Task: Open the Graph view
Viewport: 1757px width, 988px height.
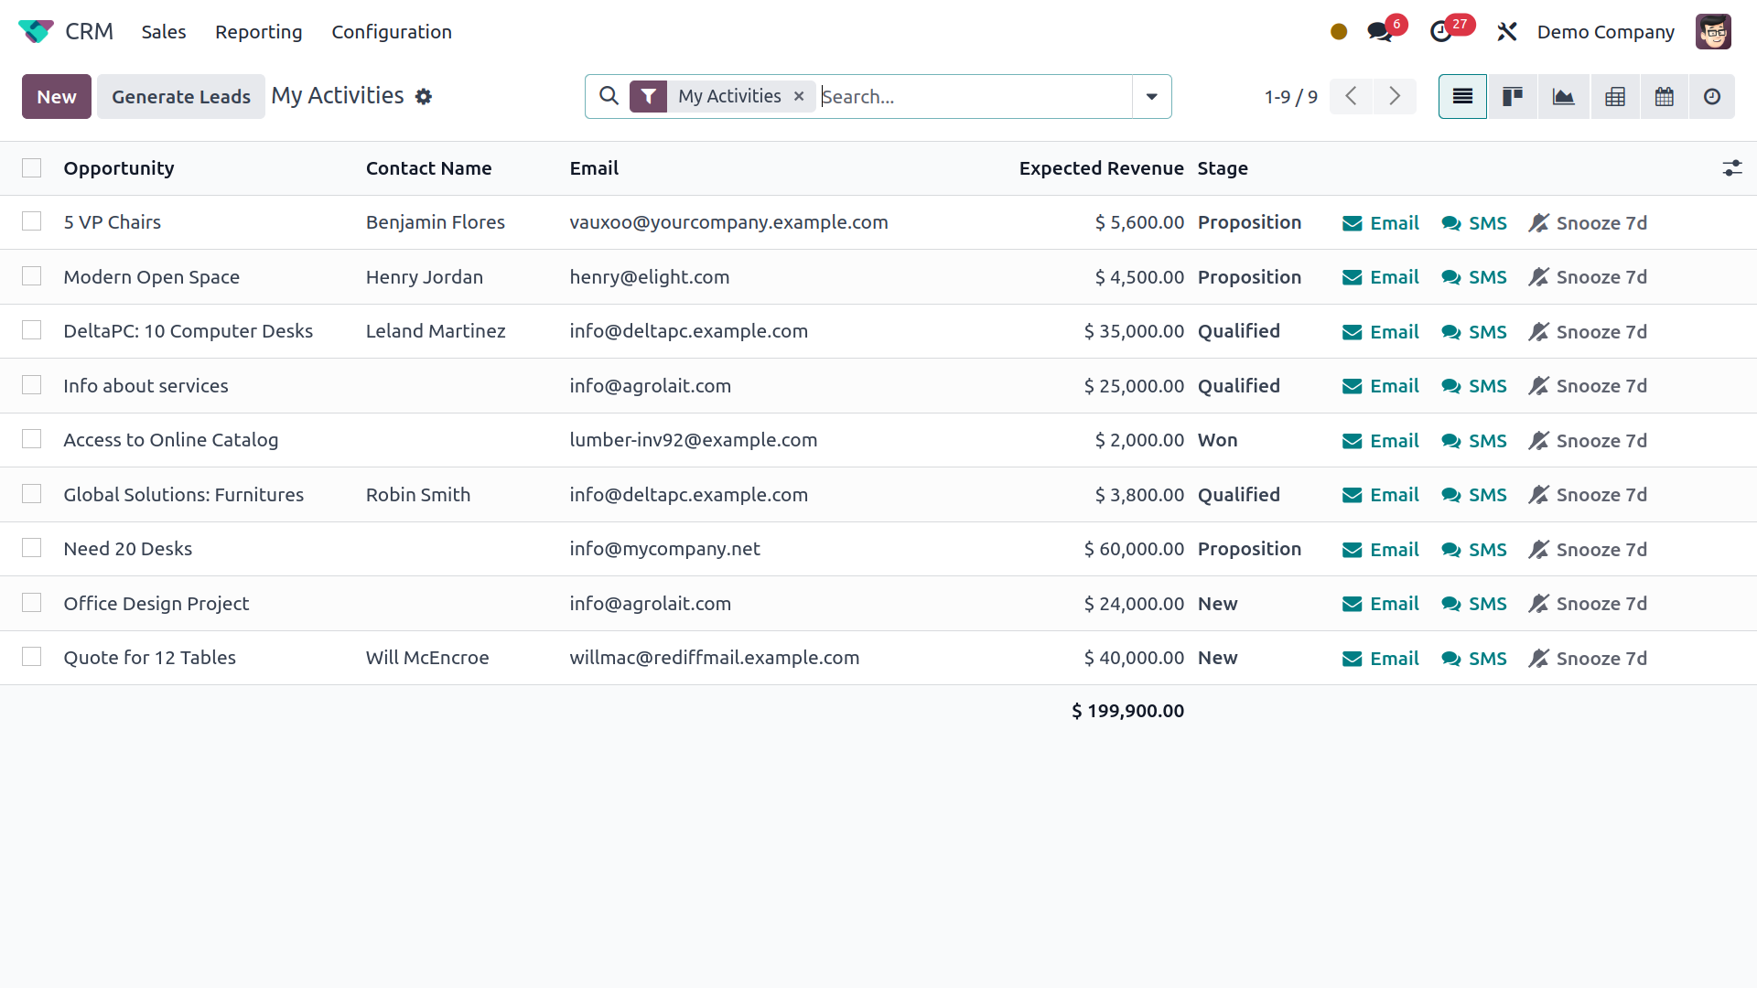Action: pyautogui.click(x=1563, y=96)
